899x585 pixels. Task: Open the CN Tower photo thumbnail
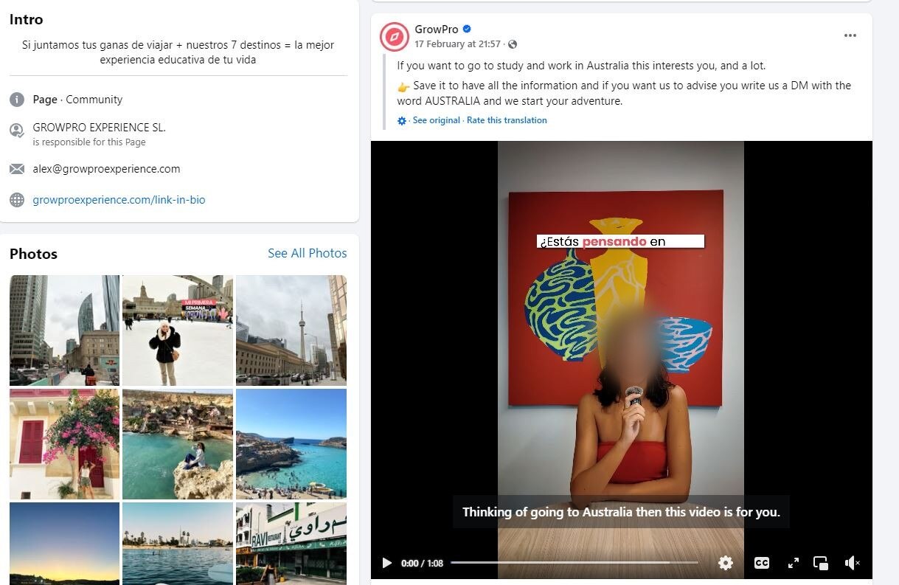(x=291, y=330)
